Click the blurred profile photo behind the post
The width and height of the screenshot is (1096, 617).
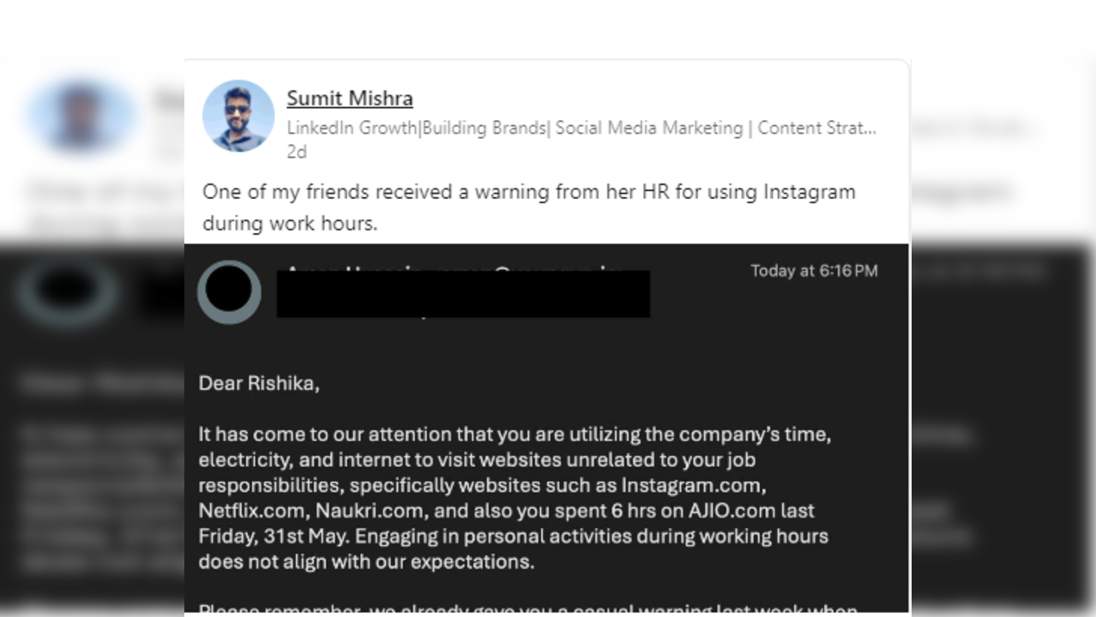tap(80, 116)
